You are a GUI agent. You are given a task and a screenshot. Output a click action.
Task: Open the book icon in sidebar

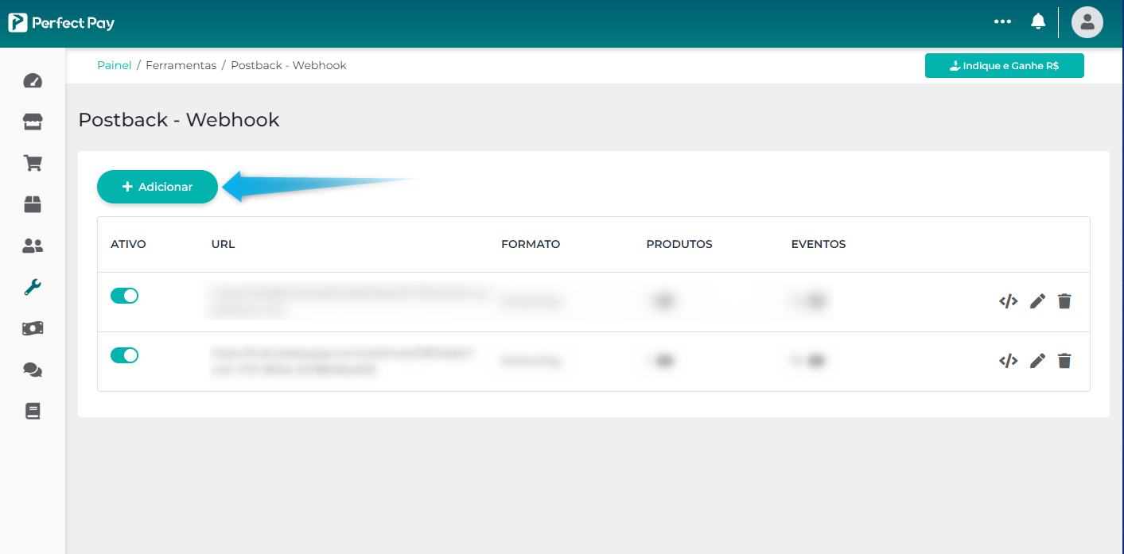[x=33, y=411]
